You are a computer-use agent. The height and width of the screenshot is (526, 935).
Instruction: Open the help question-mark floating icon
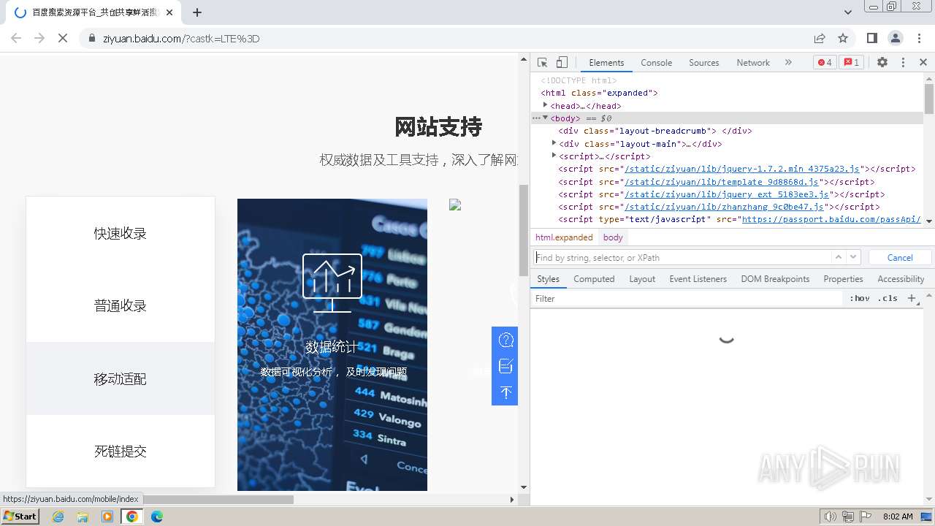505,340
